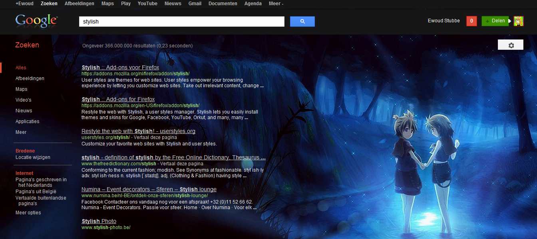This screenshot has height=239, width=537.
Task: Click the green Delen share button
Action: pyautogui.click(x=495, y=21)
